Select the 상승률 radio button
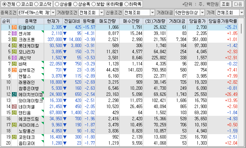The width and height of the screenshot is (246, 148). (x=57, y=4)
